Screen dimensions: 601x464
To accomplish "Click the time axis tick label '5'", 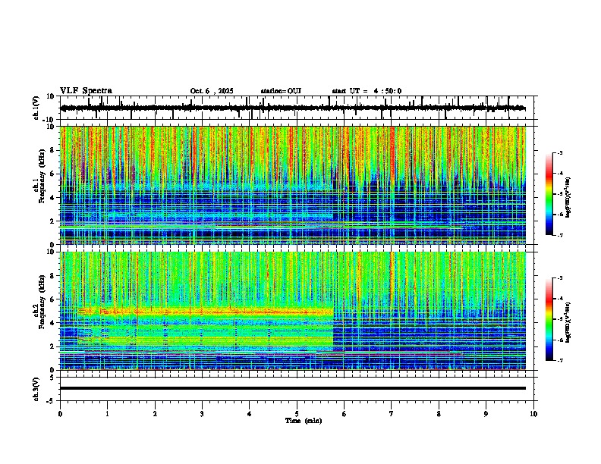I will (297, 414).
